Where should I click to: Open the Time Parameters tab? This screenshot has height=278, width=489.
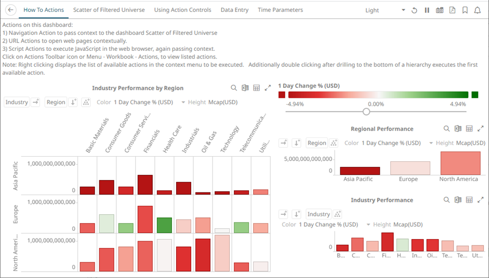click(x=280, y=10)
